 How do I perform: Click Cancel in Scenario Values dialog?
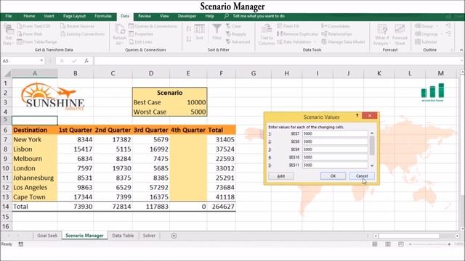pos(362,176)
